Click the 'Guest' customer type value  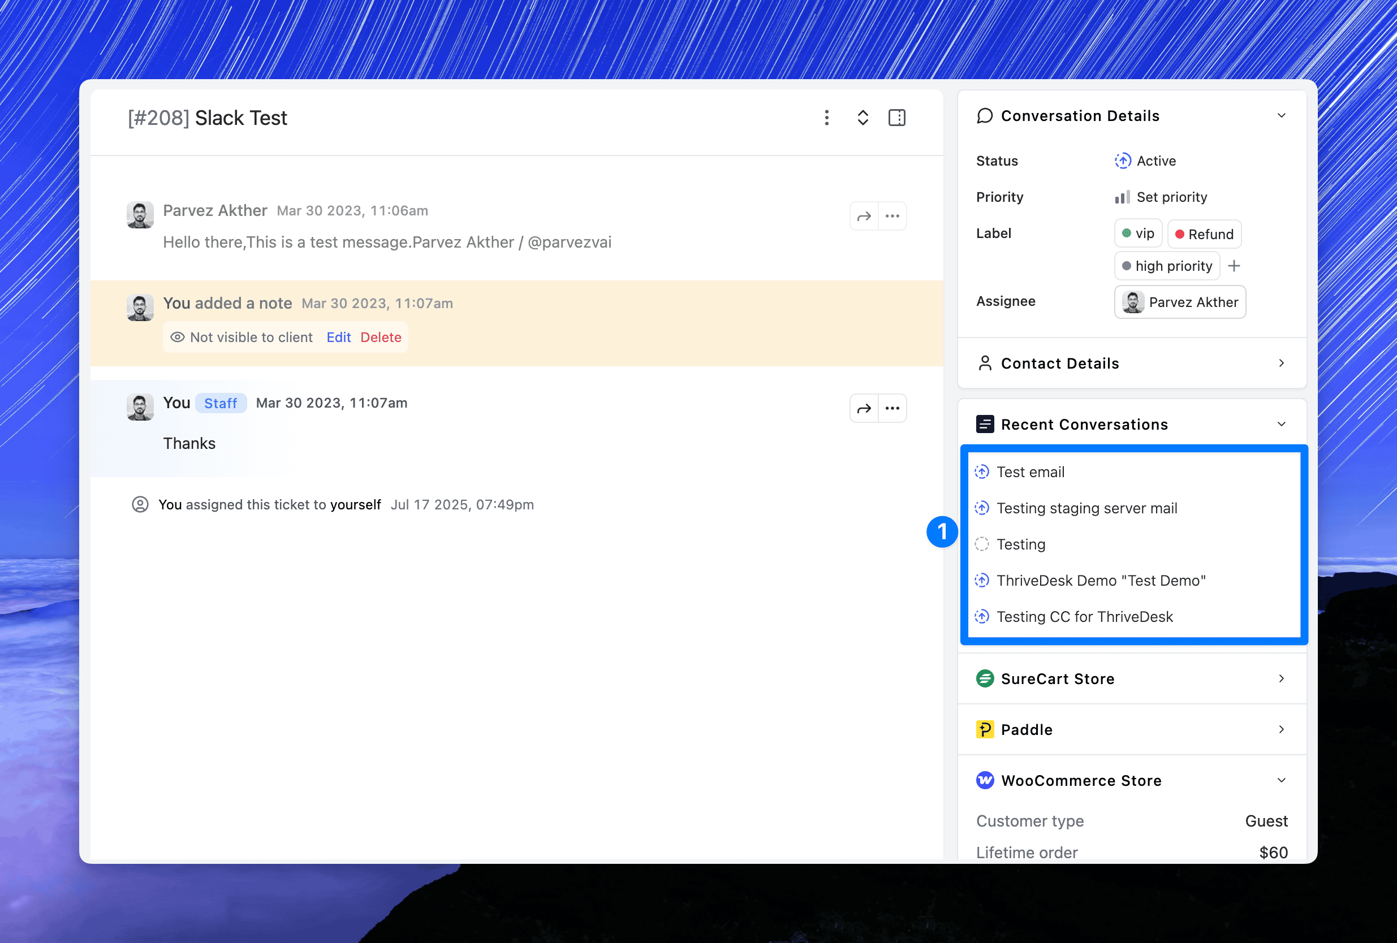pos(1266,821)
